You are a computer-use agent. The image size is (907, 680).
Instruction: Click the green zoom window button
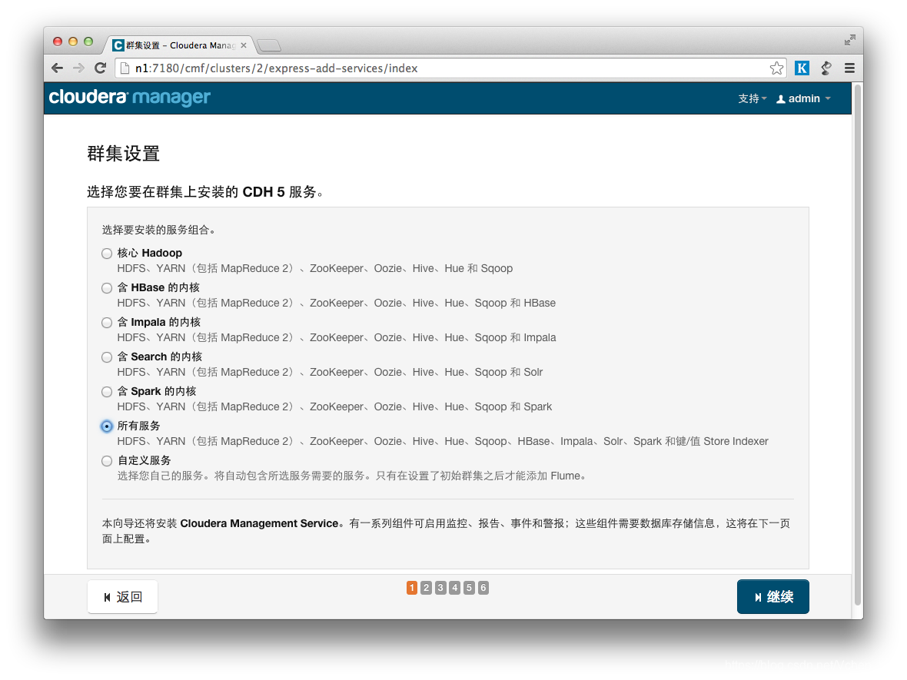[88, 41]
